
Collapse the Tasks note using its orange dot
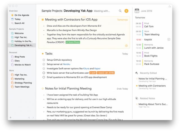pyautogui.click(x=42, y=53)
